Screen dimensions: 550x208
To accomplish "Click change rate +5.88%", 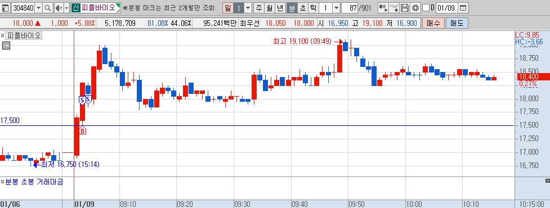I will click(x=84, y=24).
